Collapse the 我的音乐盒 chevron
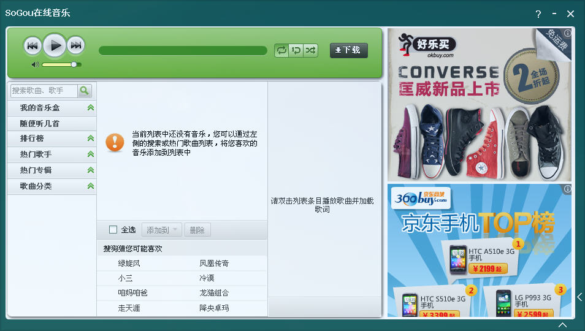 tap(90, 108)
